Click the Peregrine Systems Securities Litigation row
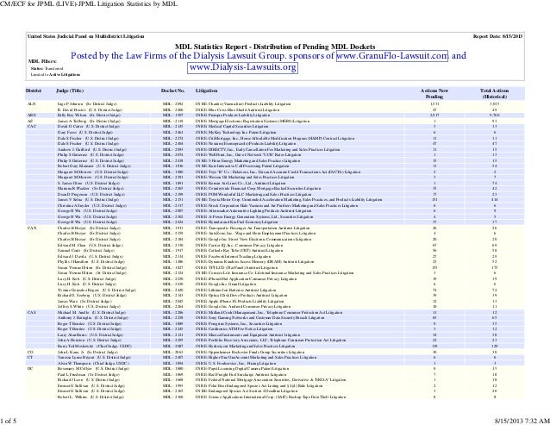The width and height of the screenshot is (550, 425). pyautogui.click(x=275, y=323)
